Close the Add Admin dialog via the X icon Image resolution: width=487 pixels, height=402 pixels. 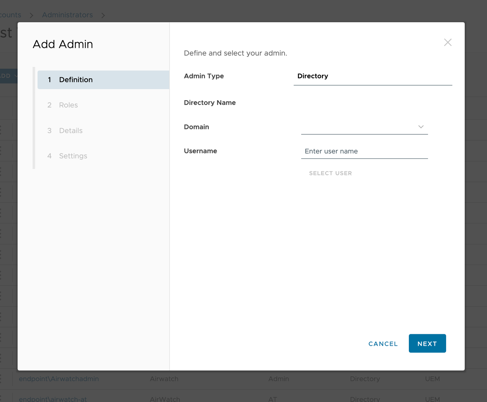[448, 42]
